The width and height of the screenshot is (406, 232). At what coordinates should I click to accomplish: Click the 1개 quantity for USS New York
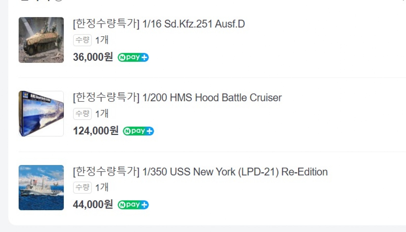pyautogui.click(x=102, y=188)
